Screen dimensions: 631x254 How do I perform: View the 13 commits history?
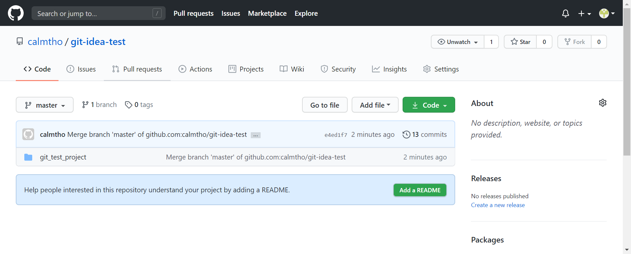(425, 135)
